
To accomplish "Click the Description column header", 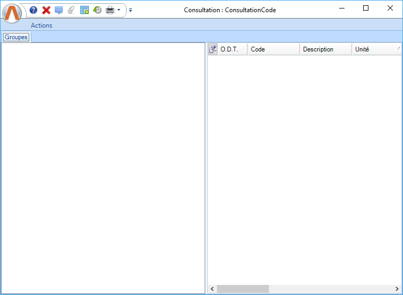I will tap(325, 49).
